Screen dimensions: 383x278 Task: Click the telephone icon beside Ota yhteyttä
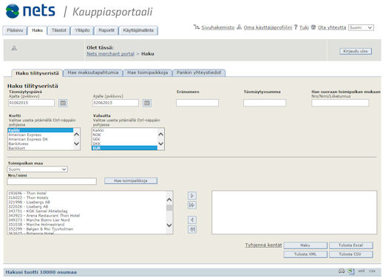click(x=313, y=27)
